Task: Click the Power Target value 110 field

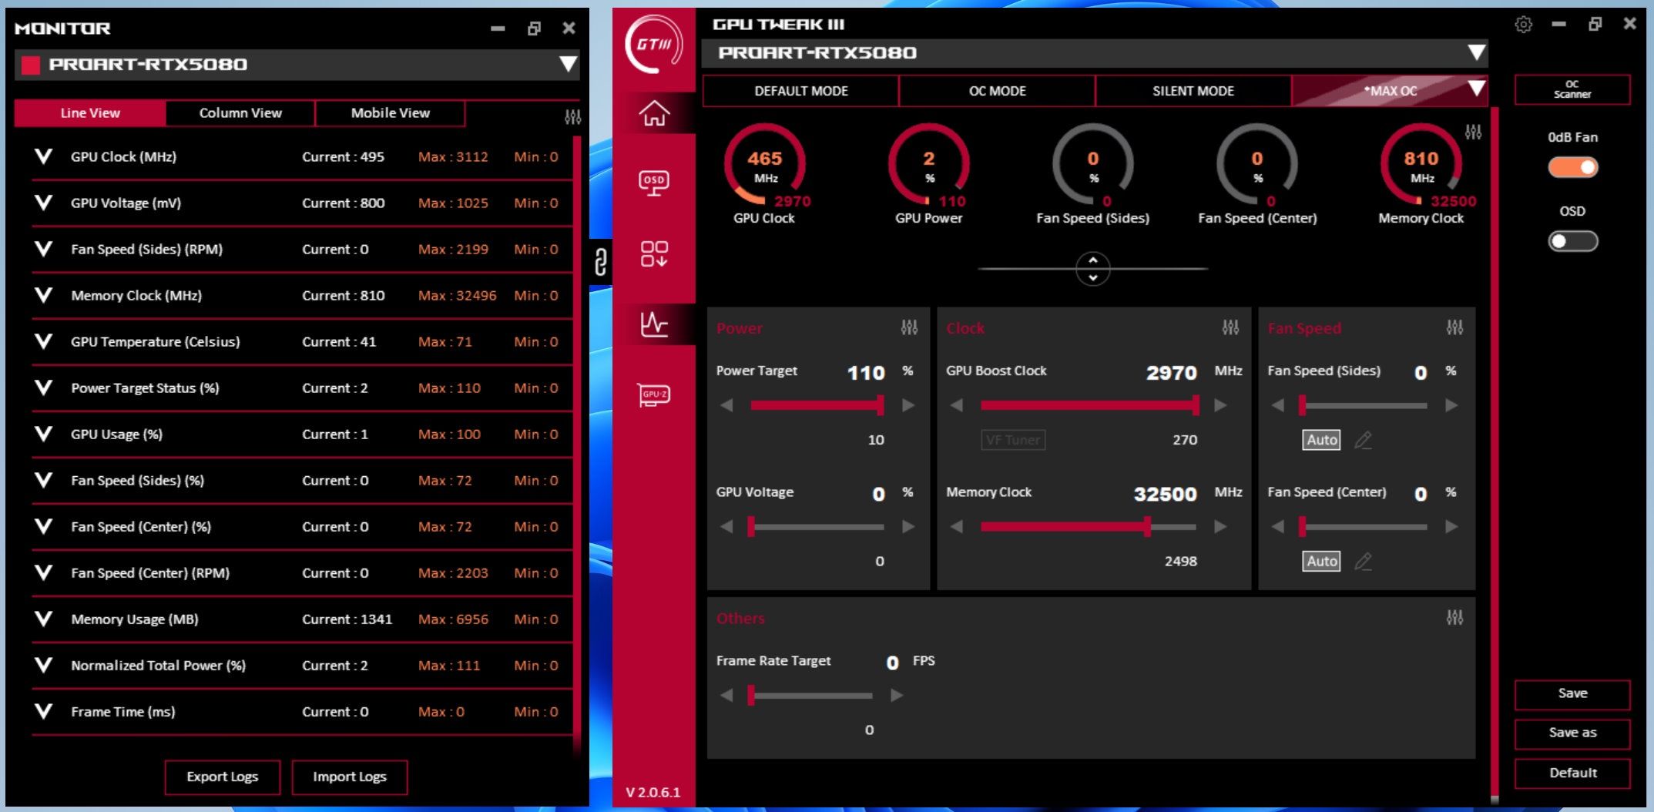Action: (866, 373)
